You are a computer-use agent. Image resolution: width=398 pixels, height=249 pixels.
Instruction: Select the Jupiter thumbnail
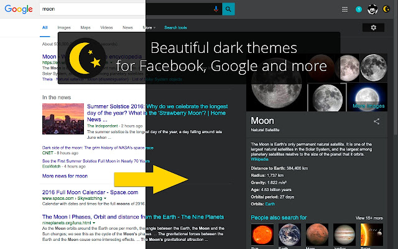click(x=345, y=235)
